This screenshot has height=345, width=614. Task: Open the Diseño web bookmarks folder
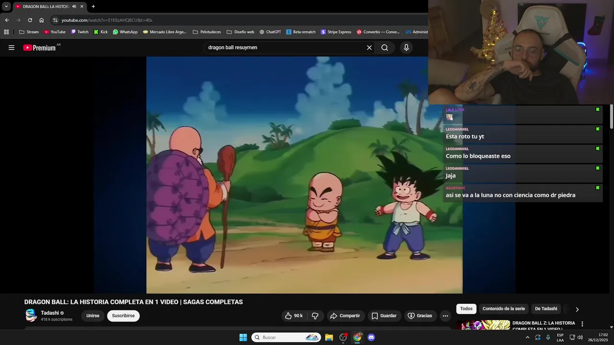240,32
